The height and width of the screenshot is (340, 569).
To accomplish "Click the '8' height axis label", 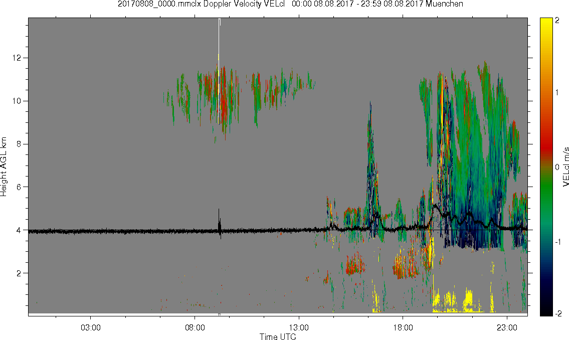I will coord(19,144).
